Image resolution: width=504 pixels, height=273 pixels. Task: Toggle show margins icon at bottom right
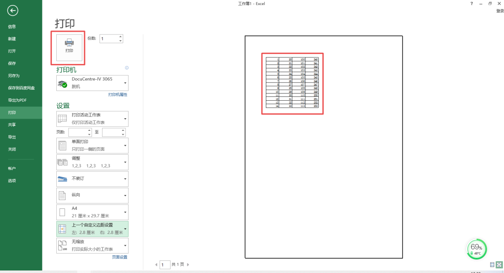tap(492, 265)
